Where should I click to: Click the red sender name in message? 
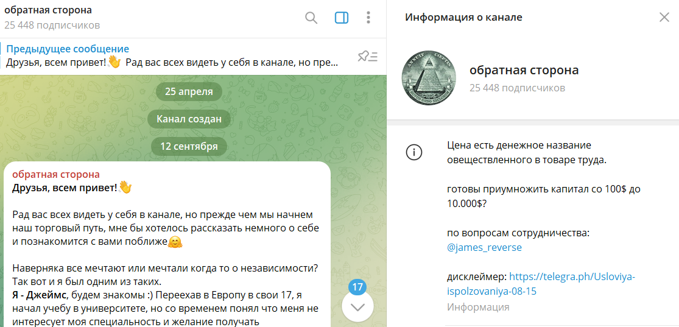click(56, 175)
